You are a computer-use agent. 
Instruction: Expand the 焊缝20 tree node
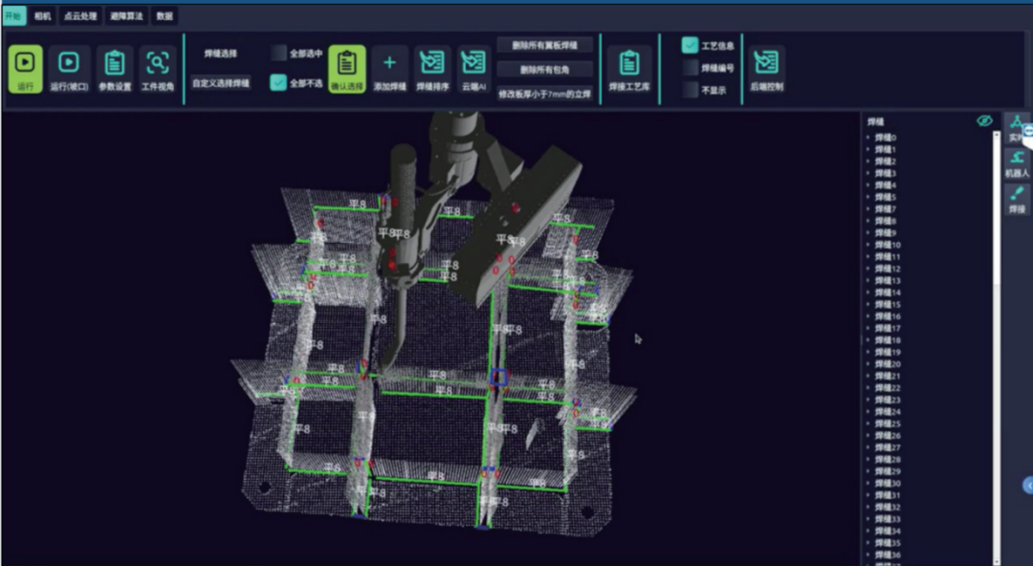coord(868,364)
